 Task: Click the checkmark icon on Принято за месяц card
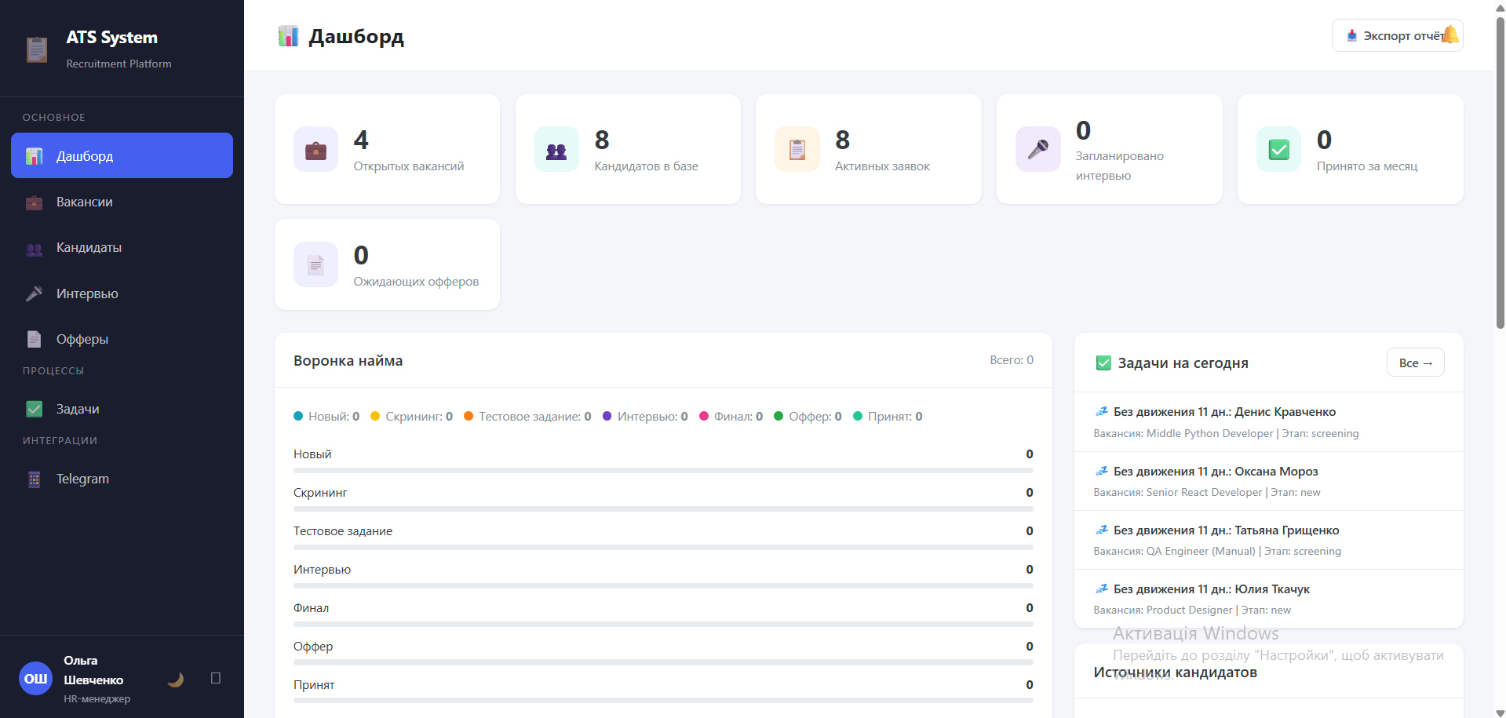(x=1279, y=149)
